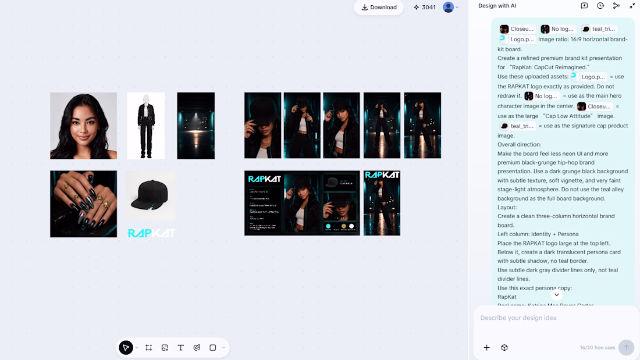The height and width of the screenshot is (360, 640).
Task: Click the '16/20 free uses' label
Action: click(597, 348)
